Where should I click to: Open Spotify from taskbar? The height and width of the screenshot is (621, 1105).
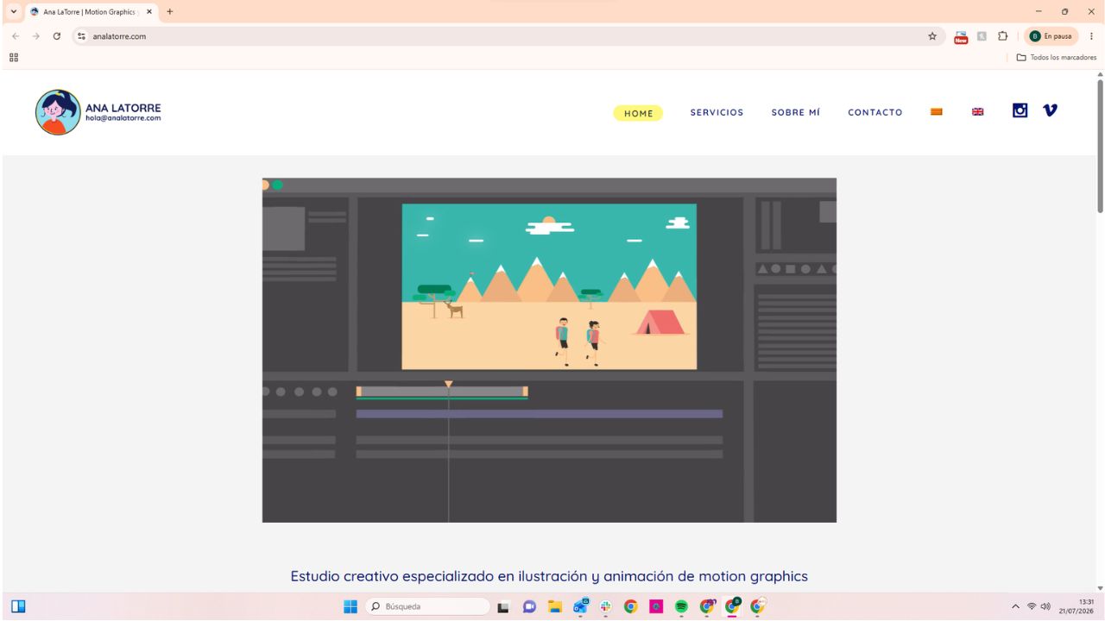(681, 606)
